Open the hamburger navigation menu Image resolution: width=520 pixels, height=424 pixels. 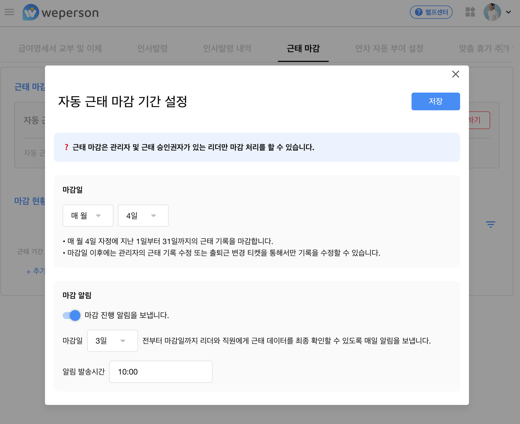pyautogui.click(x=9, y=12)
